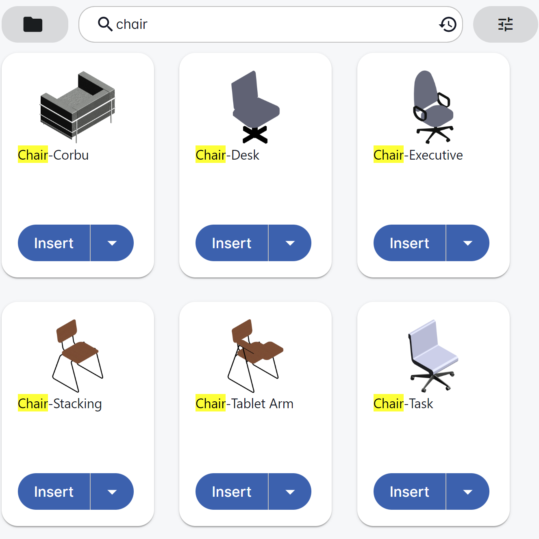The image size is (539, 539).
Task: Open the filter settings sliders button
Action: point(505,24)
